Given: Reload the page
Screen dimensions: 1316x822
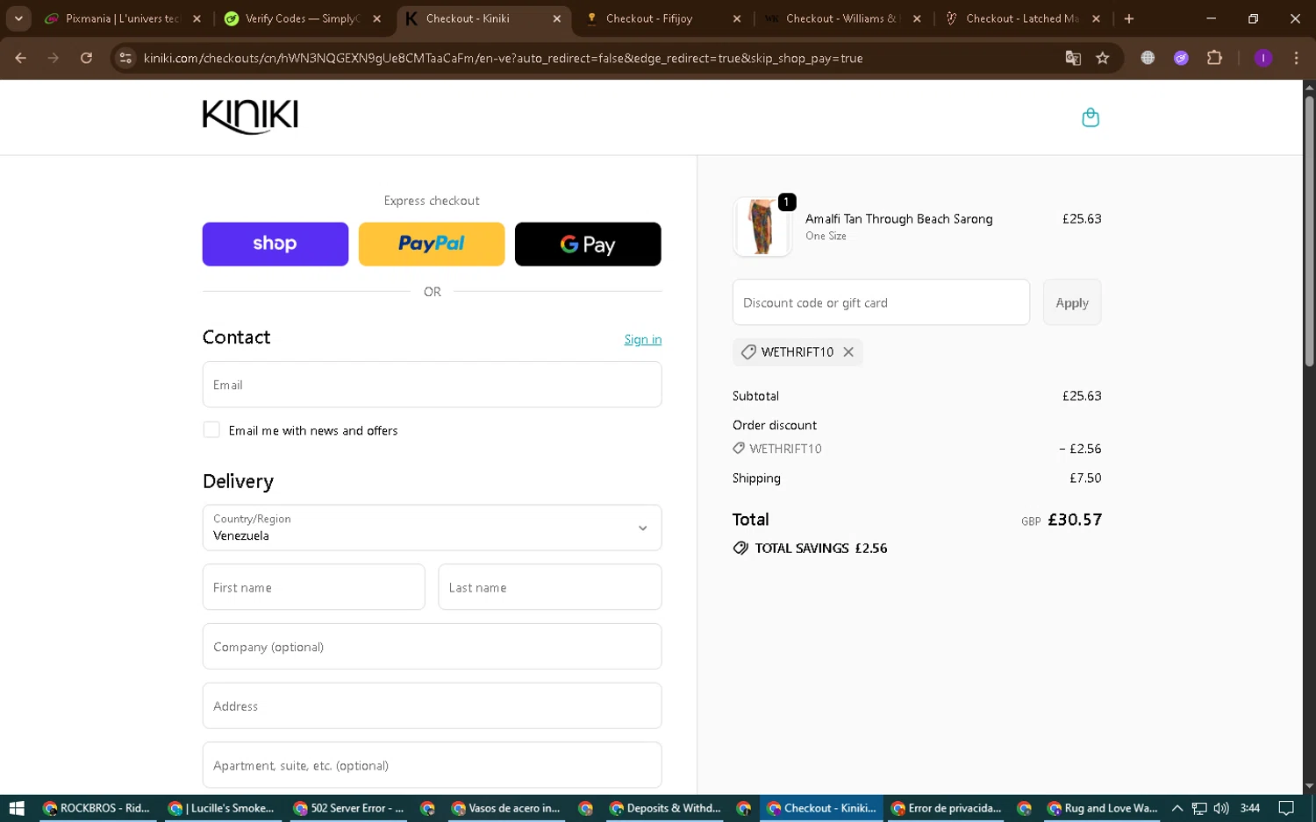Looking at the screenshot, I should [86, 58].
